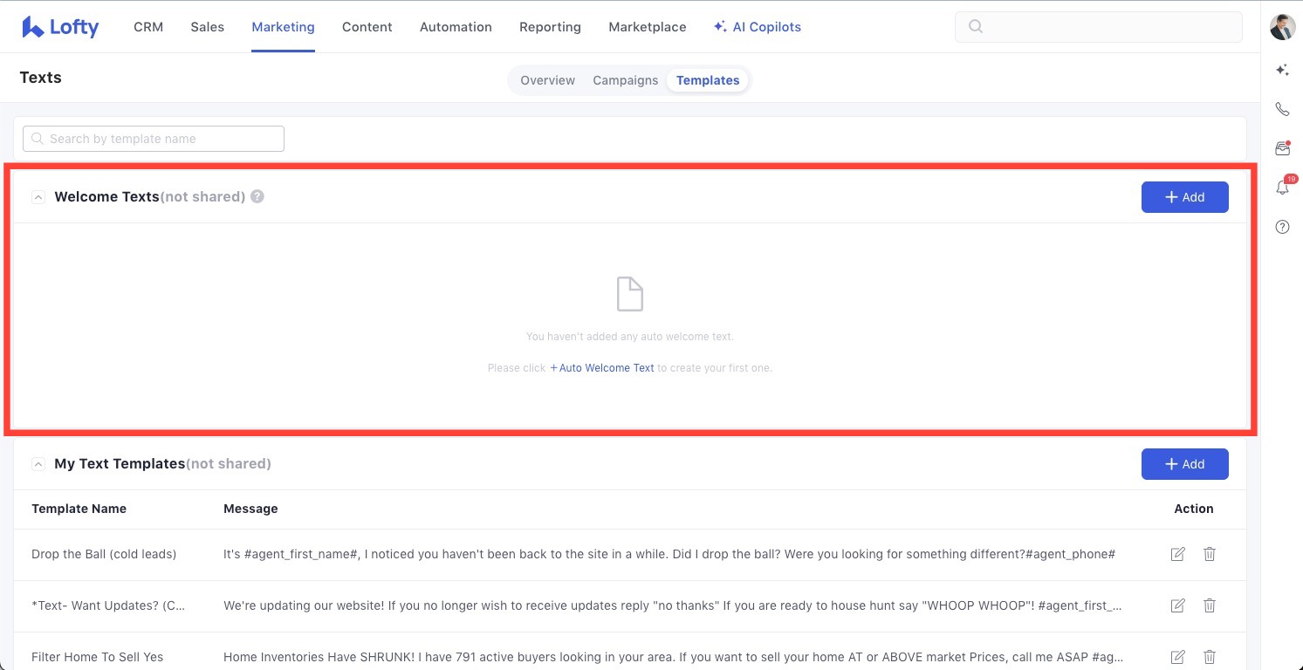
Task: Open the AI sparkle icon in right sidebar
Action: [x=1282, y=70]
